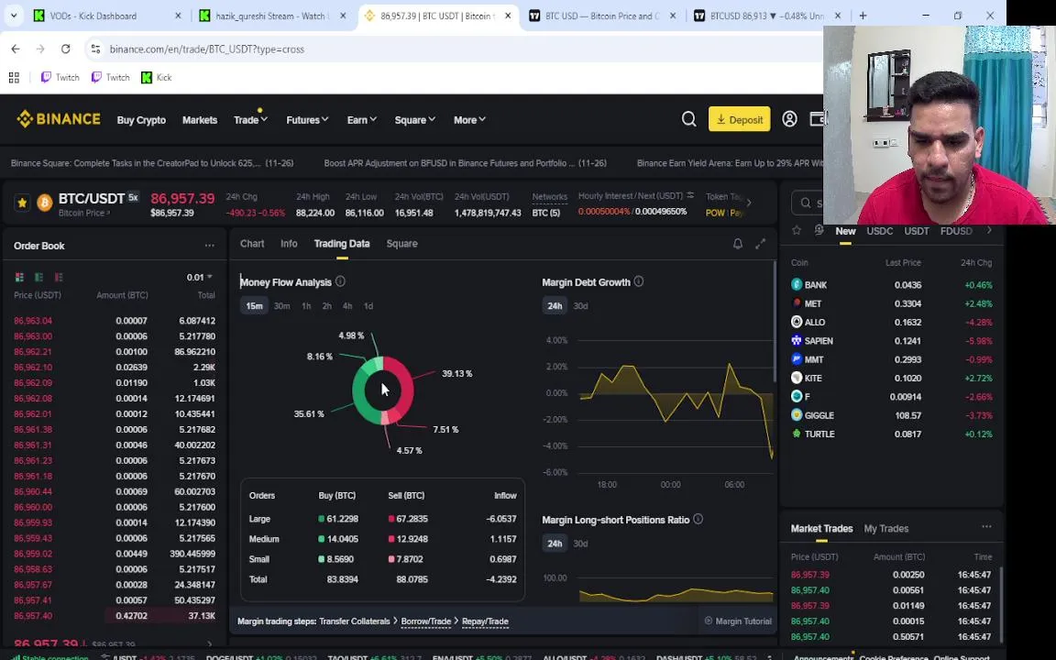Switch hourly interest toggle icon
This screenshot has height=660, width=1056.
(x=690, y=195)
